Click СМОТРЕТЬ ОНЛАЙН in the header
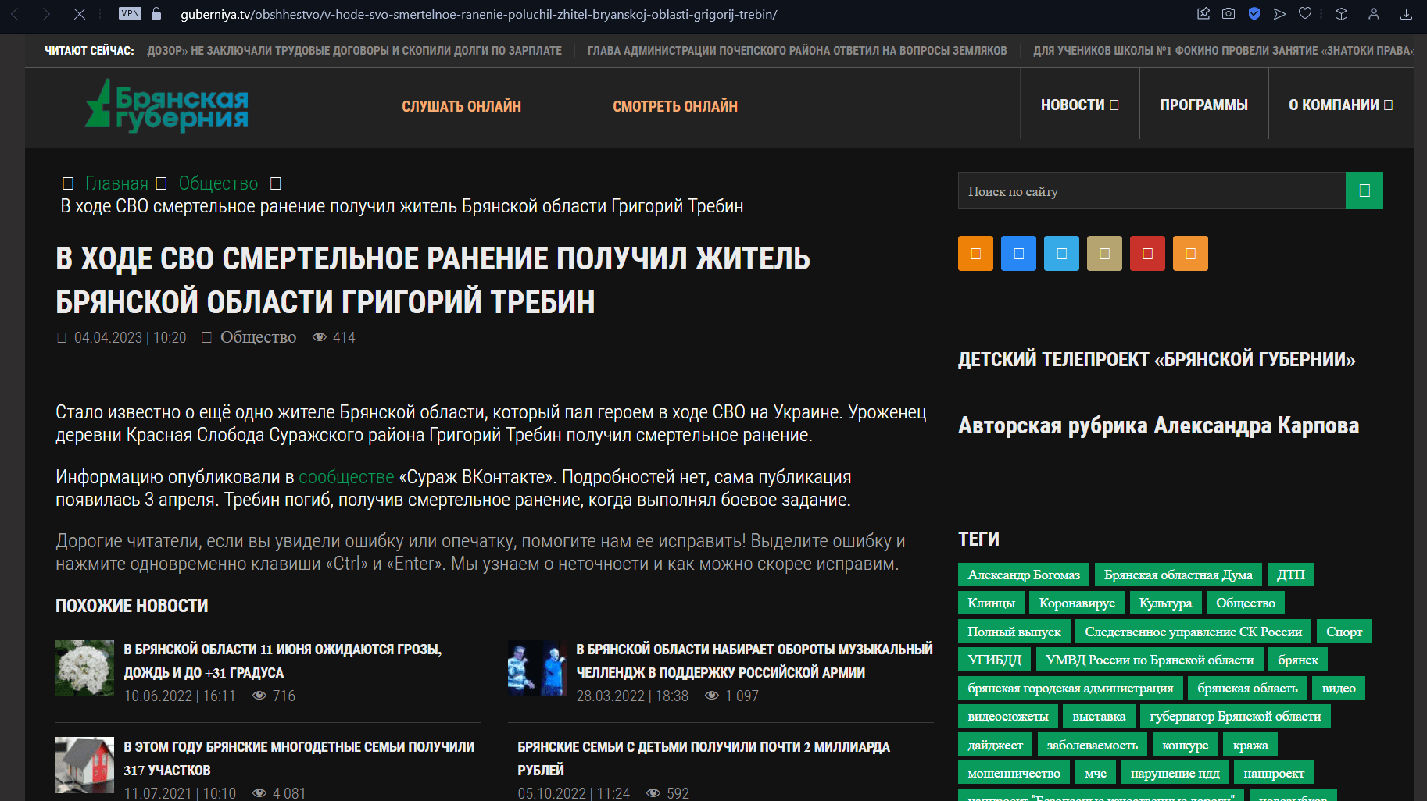 click(x=674, y=106)
